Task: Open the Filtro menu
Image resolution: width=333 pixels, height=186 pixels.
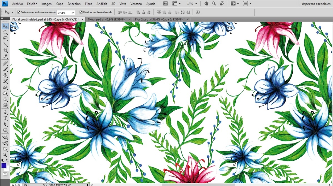Action: [x=89, y=4]
